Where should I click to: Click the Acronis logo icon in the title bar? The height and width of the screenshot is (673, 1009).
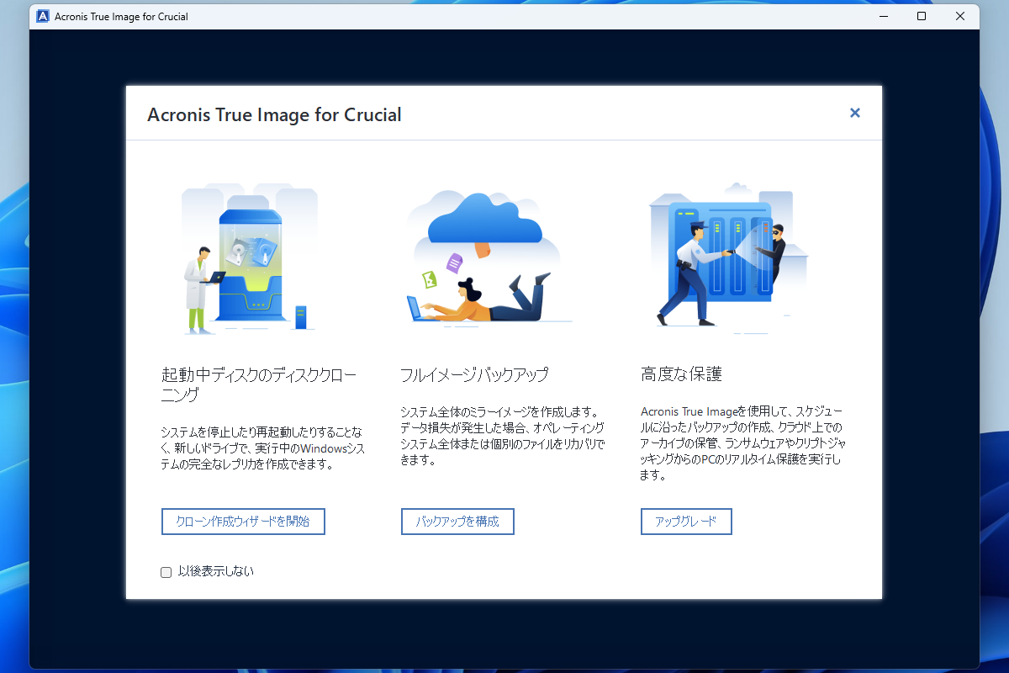42,15
